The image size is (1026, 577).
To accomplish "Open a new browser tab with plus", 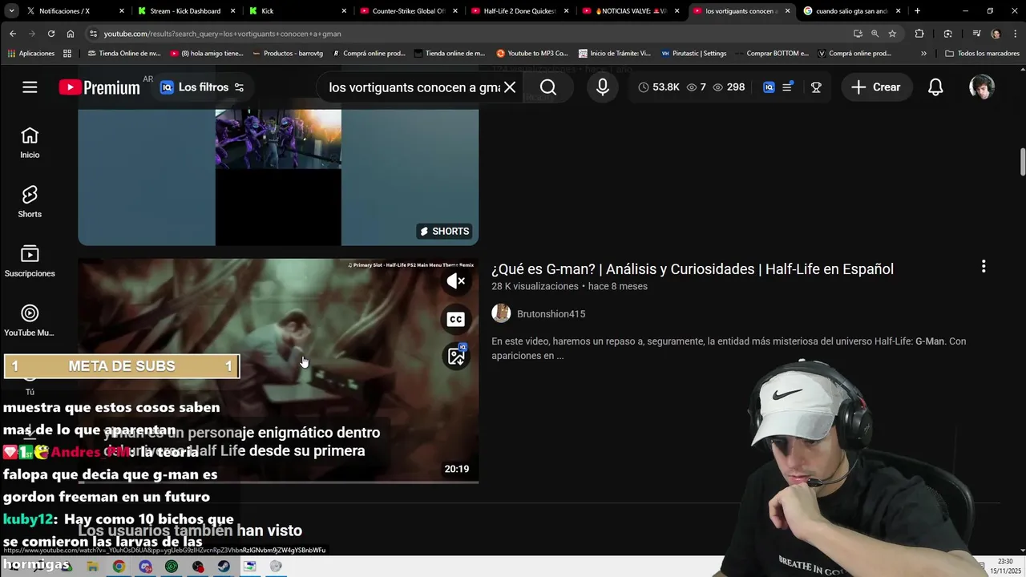I will [917, 11].
